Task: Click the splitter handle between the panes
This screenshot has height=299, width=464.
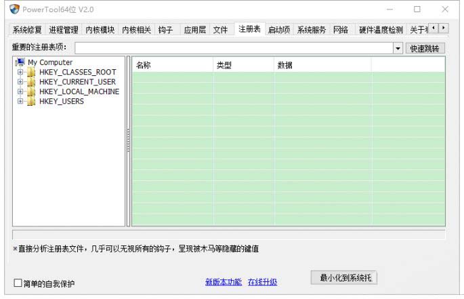Action: (x=128, y=141)
